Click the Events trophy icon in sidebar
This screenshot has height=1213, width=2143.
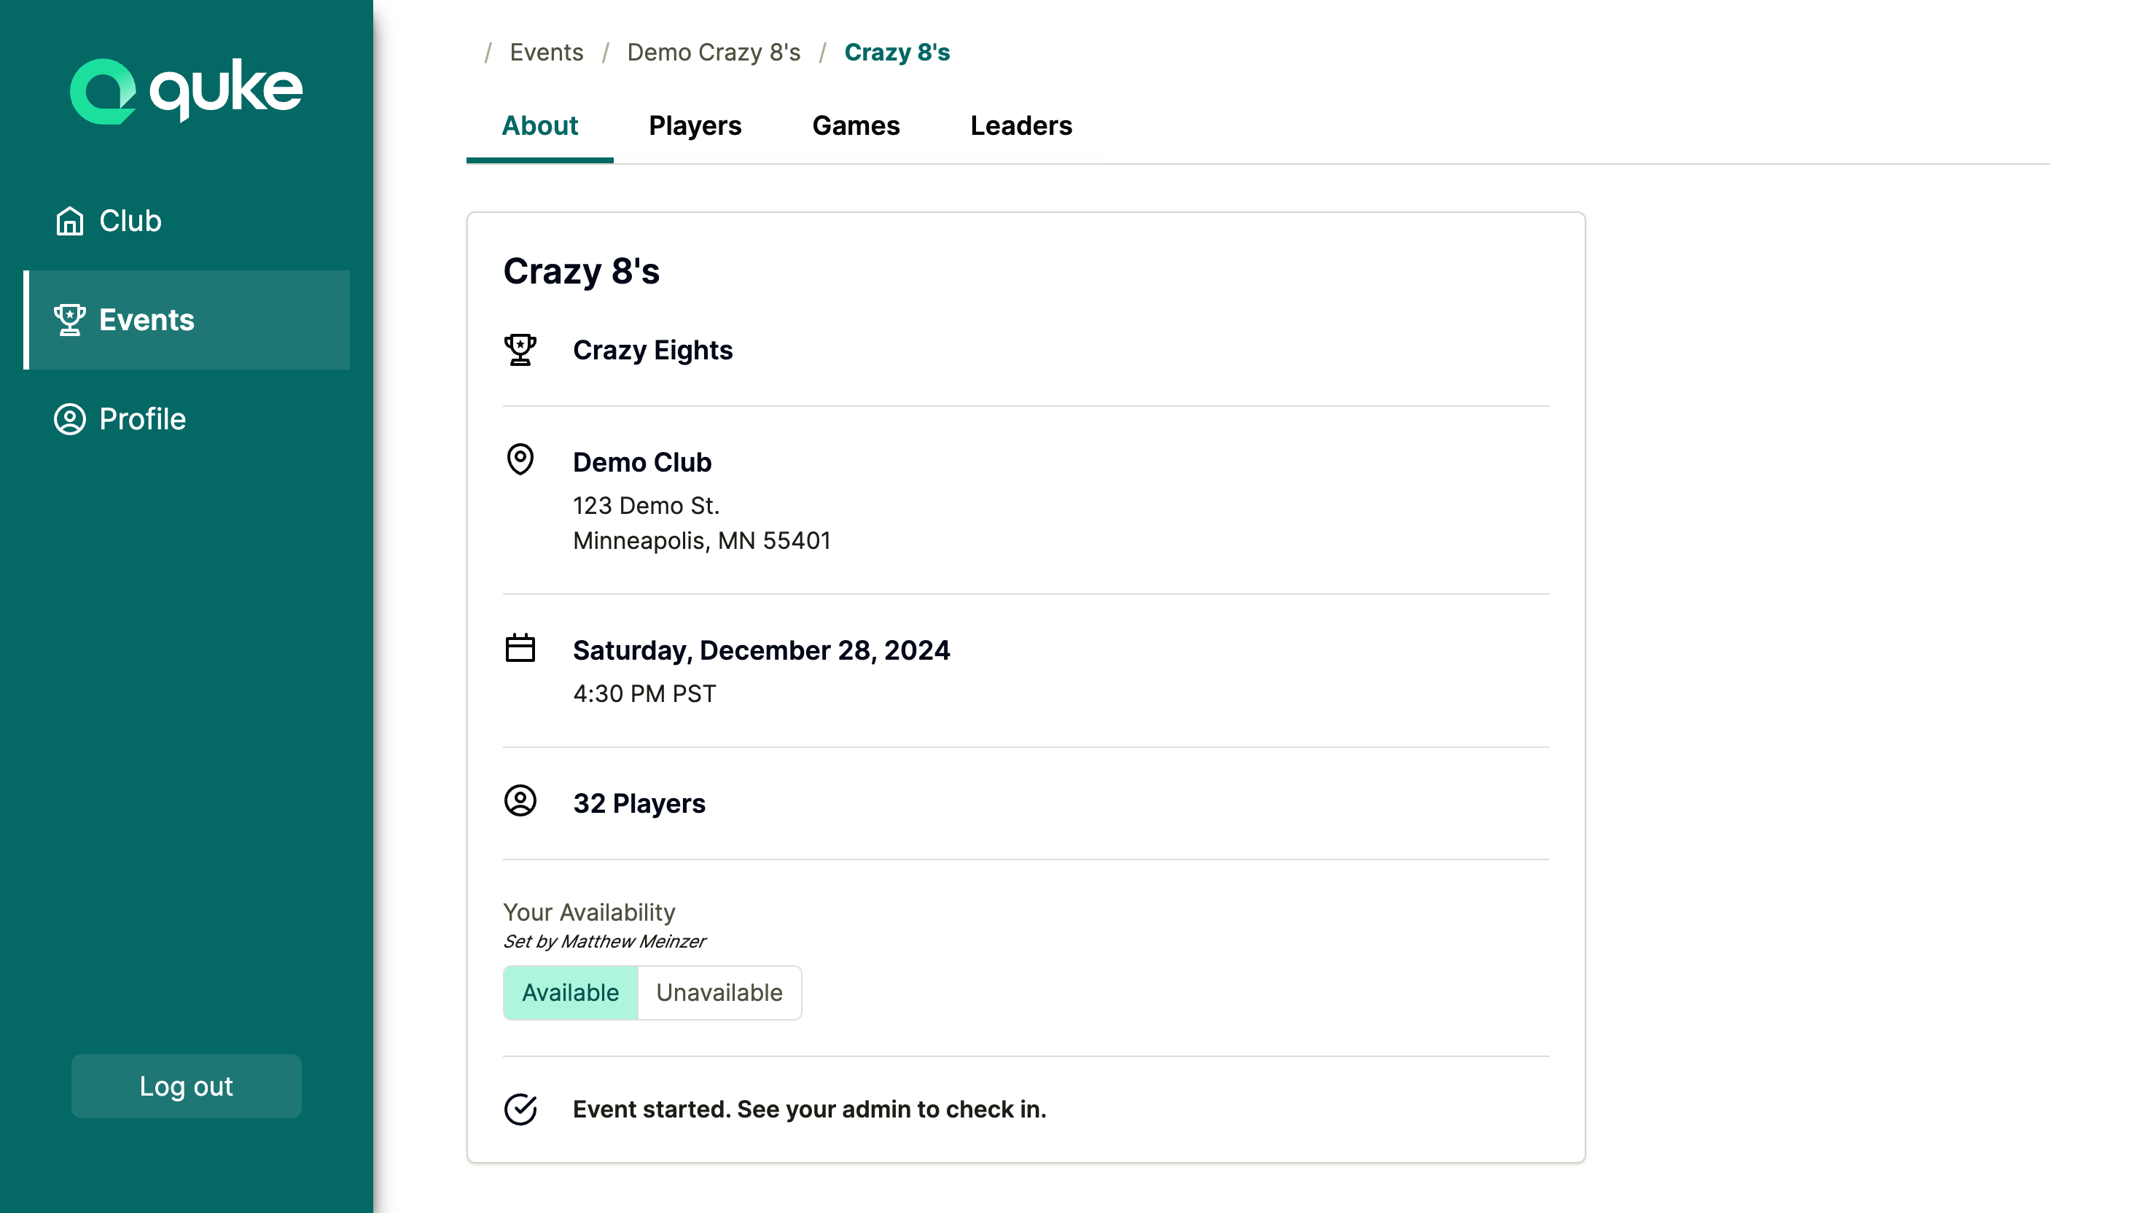point(70,320)
